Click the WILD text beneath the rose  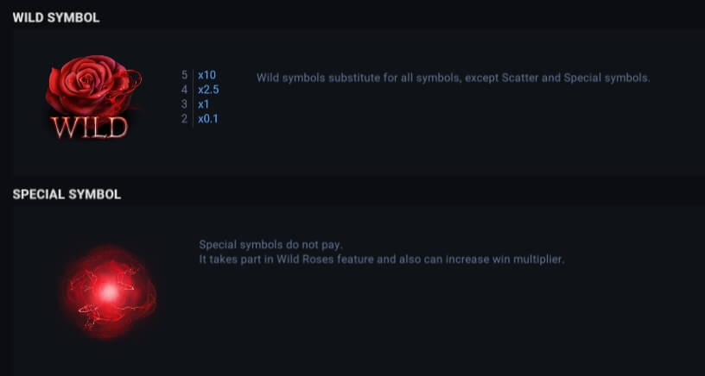[x=90, y=128]
